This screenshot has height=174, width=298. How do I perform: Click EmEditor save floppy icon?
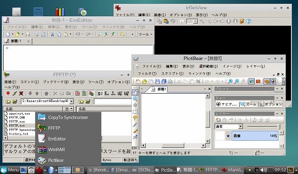tap(28, 34)
